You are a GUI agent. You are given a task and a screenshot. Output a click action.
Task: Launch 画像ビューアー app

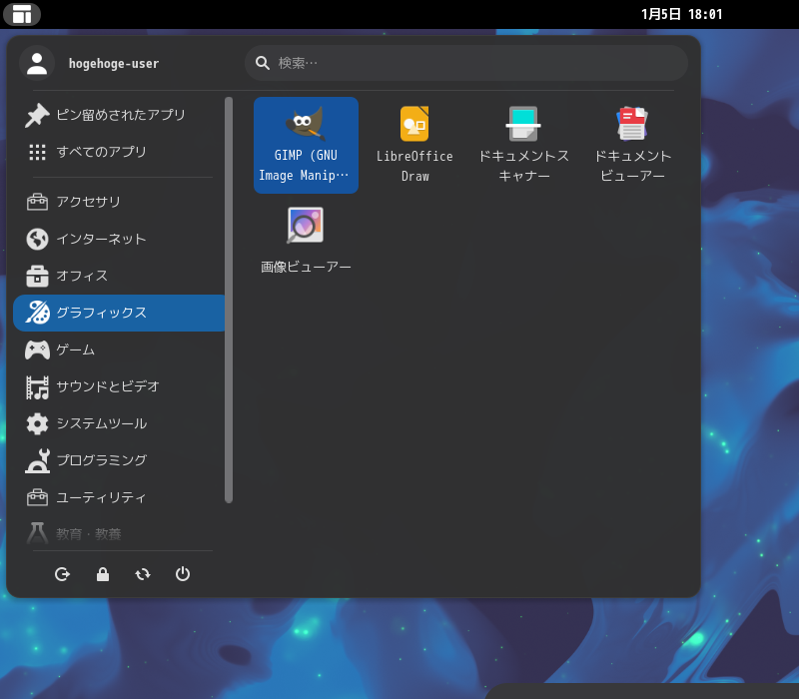[x=305, y=240]
